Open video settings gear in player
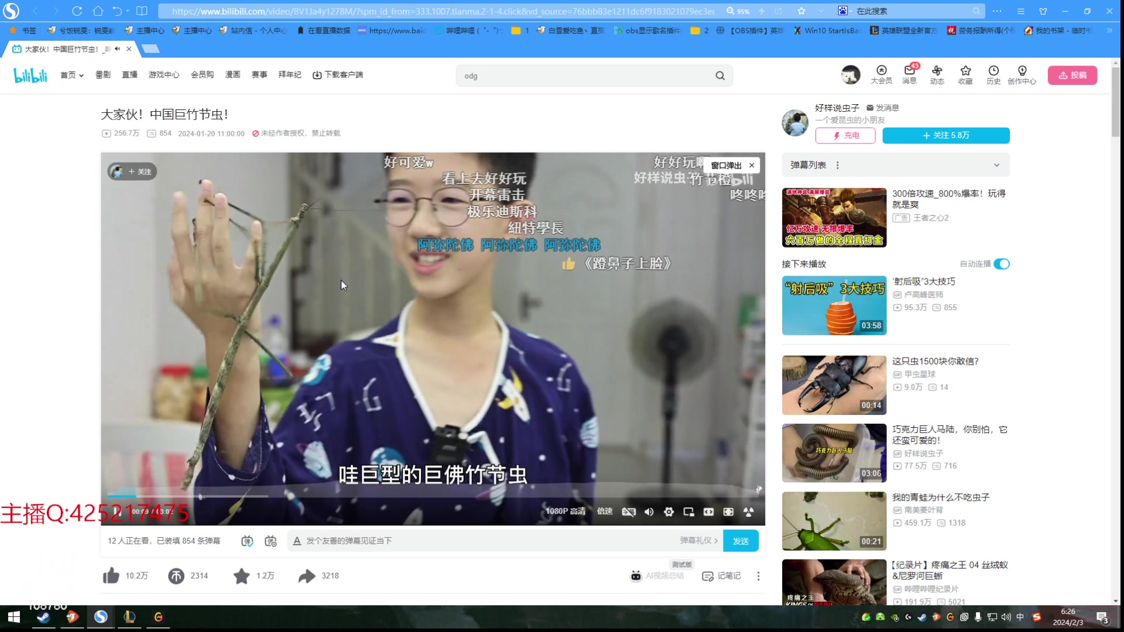 point(669,512)
